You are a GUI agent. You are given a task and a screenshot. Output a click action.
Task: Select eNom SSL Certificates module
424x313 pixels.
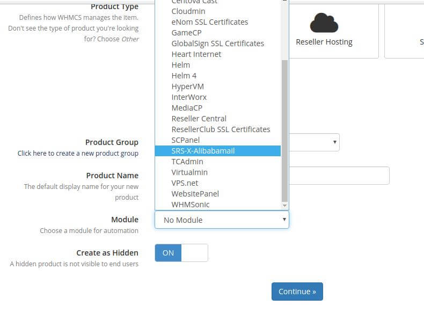click(218, 22)
